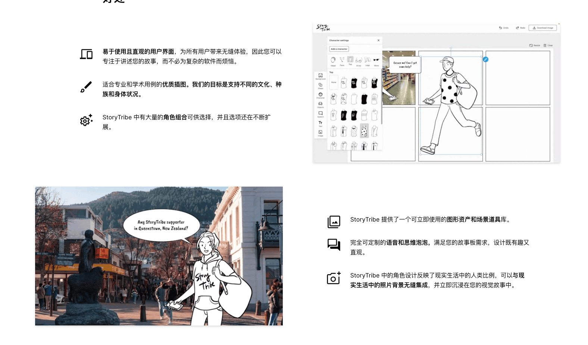Click the 易于使用且直观的用户界面 bold text
The image size is (588, 345).
click(138, 51)
